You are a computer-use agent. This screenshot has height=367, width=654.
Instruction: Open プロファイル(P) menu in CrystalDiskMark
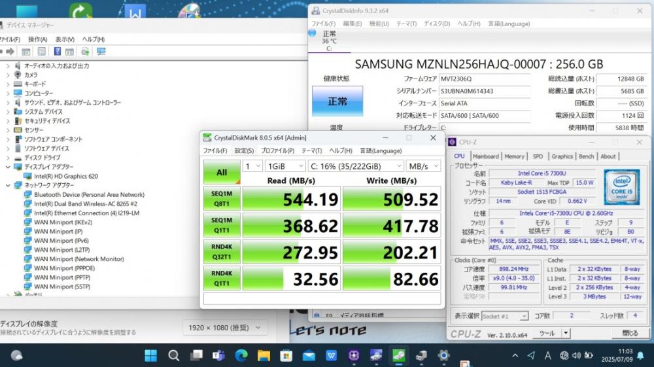click(x=277, y=150)
